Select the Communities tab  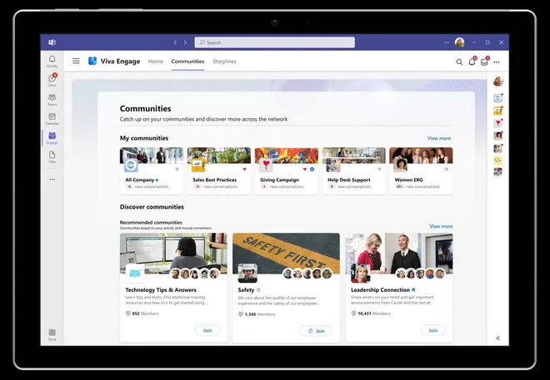(187, 62)
